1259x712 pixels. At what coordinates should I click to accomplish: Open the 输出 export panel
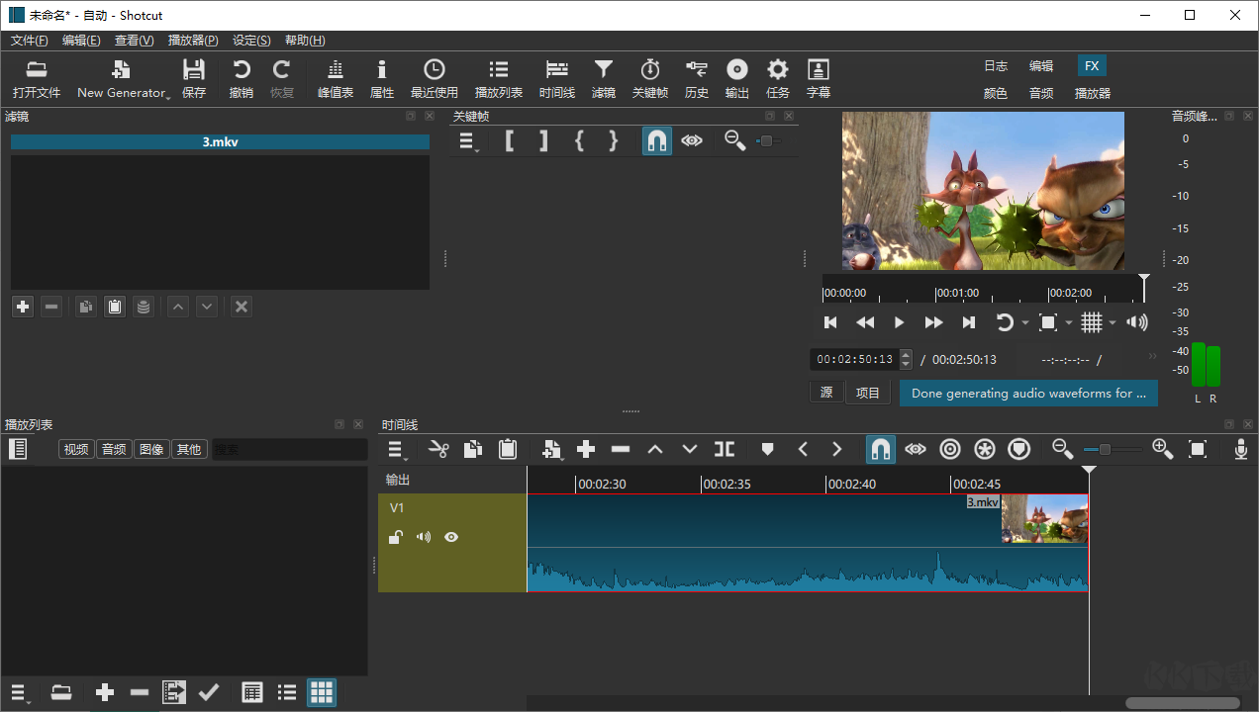[737, 79]
